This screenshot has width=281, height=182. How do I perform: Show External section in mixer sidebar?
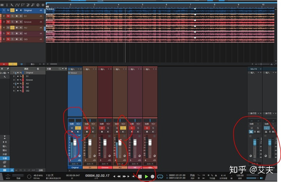point(5,154)
